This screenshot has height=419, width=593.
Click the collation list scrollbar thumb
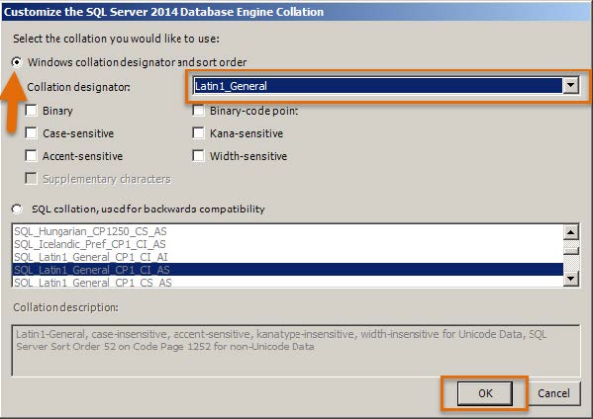(x=571, y=251)
